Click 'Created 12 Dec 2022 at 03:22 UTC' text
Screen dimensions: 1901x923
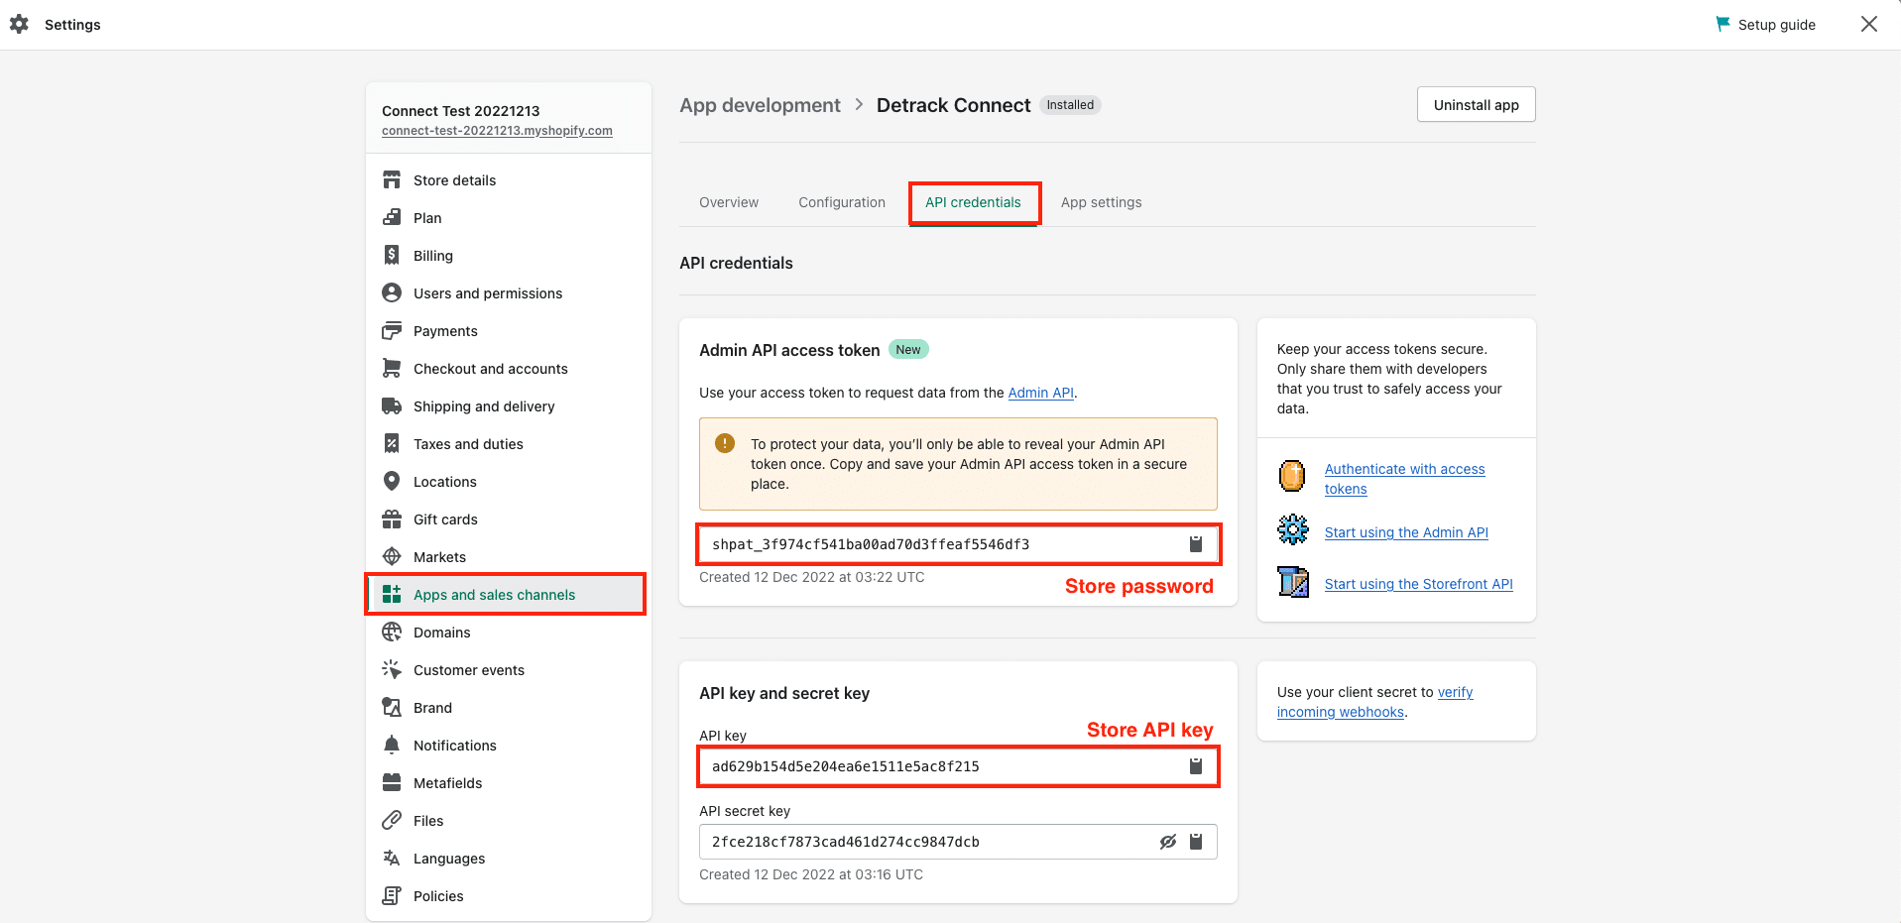811,577
